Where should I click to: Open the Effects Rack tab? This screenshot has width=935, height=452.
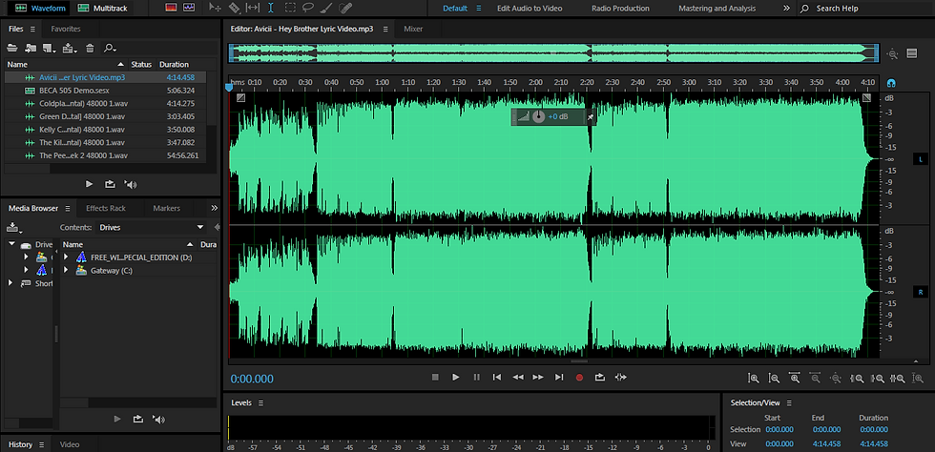tap(105, 208)
